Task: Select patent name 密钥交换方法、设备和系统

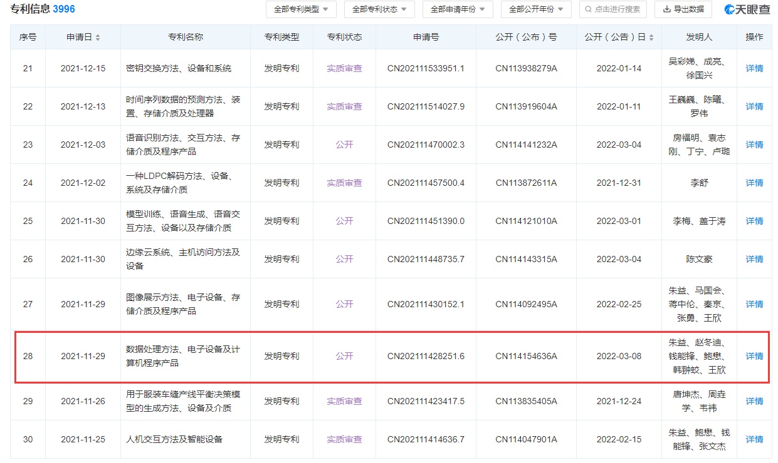Action: tap(179, 68)
